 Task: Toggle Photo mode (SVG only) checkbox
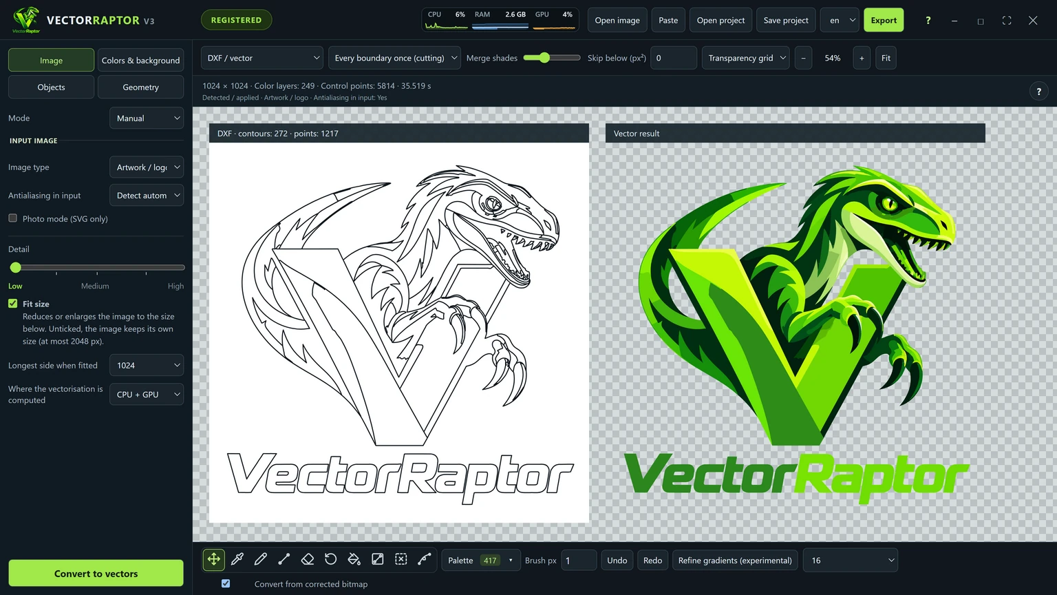12,218
